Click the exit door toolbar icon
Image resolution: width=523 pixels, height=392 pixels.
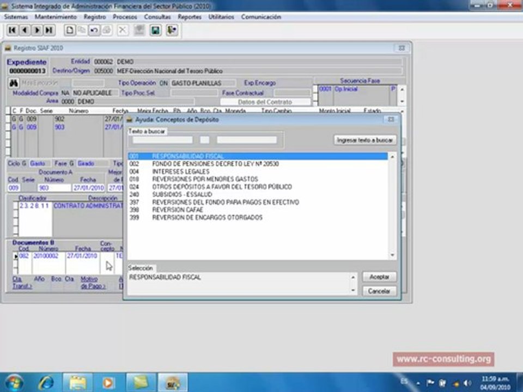pos(172,30)
